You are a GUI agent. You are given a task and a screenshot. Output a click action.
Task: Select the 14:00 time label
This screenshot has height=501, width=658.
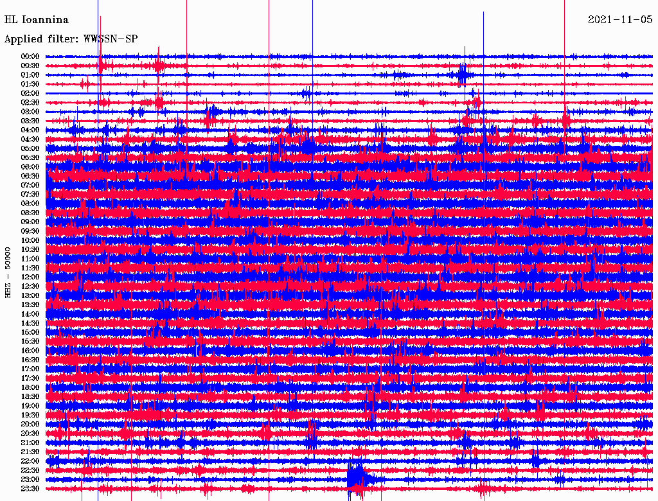(x=30, y=314)
